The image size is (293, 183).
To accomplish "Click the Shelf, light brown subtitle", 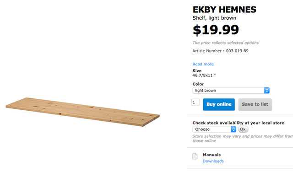I will tap(214, 18).
